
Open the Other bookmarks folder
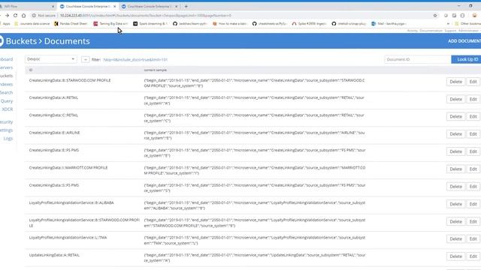coord(467,23)
